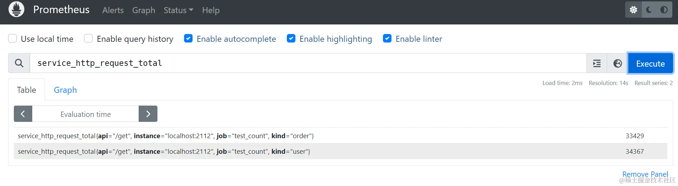This screenshot has width=678, height=186.
Task: Switch to light theme sun icon
Action: tap(633, 10)
